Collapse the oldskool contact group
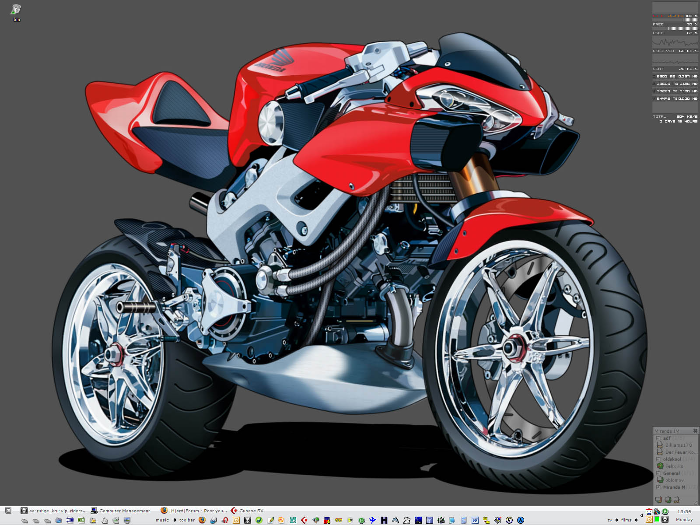This screenshot has height=525, width=700. [658, 459]
